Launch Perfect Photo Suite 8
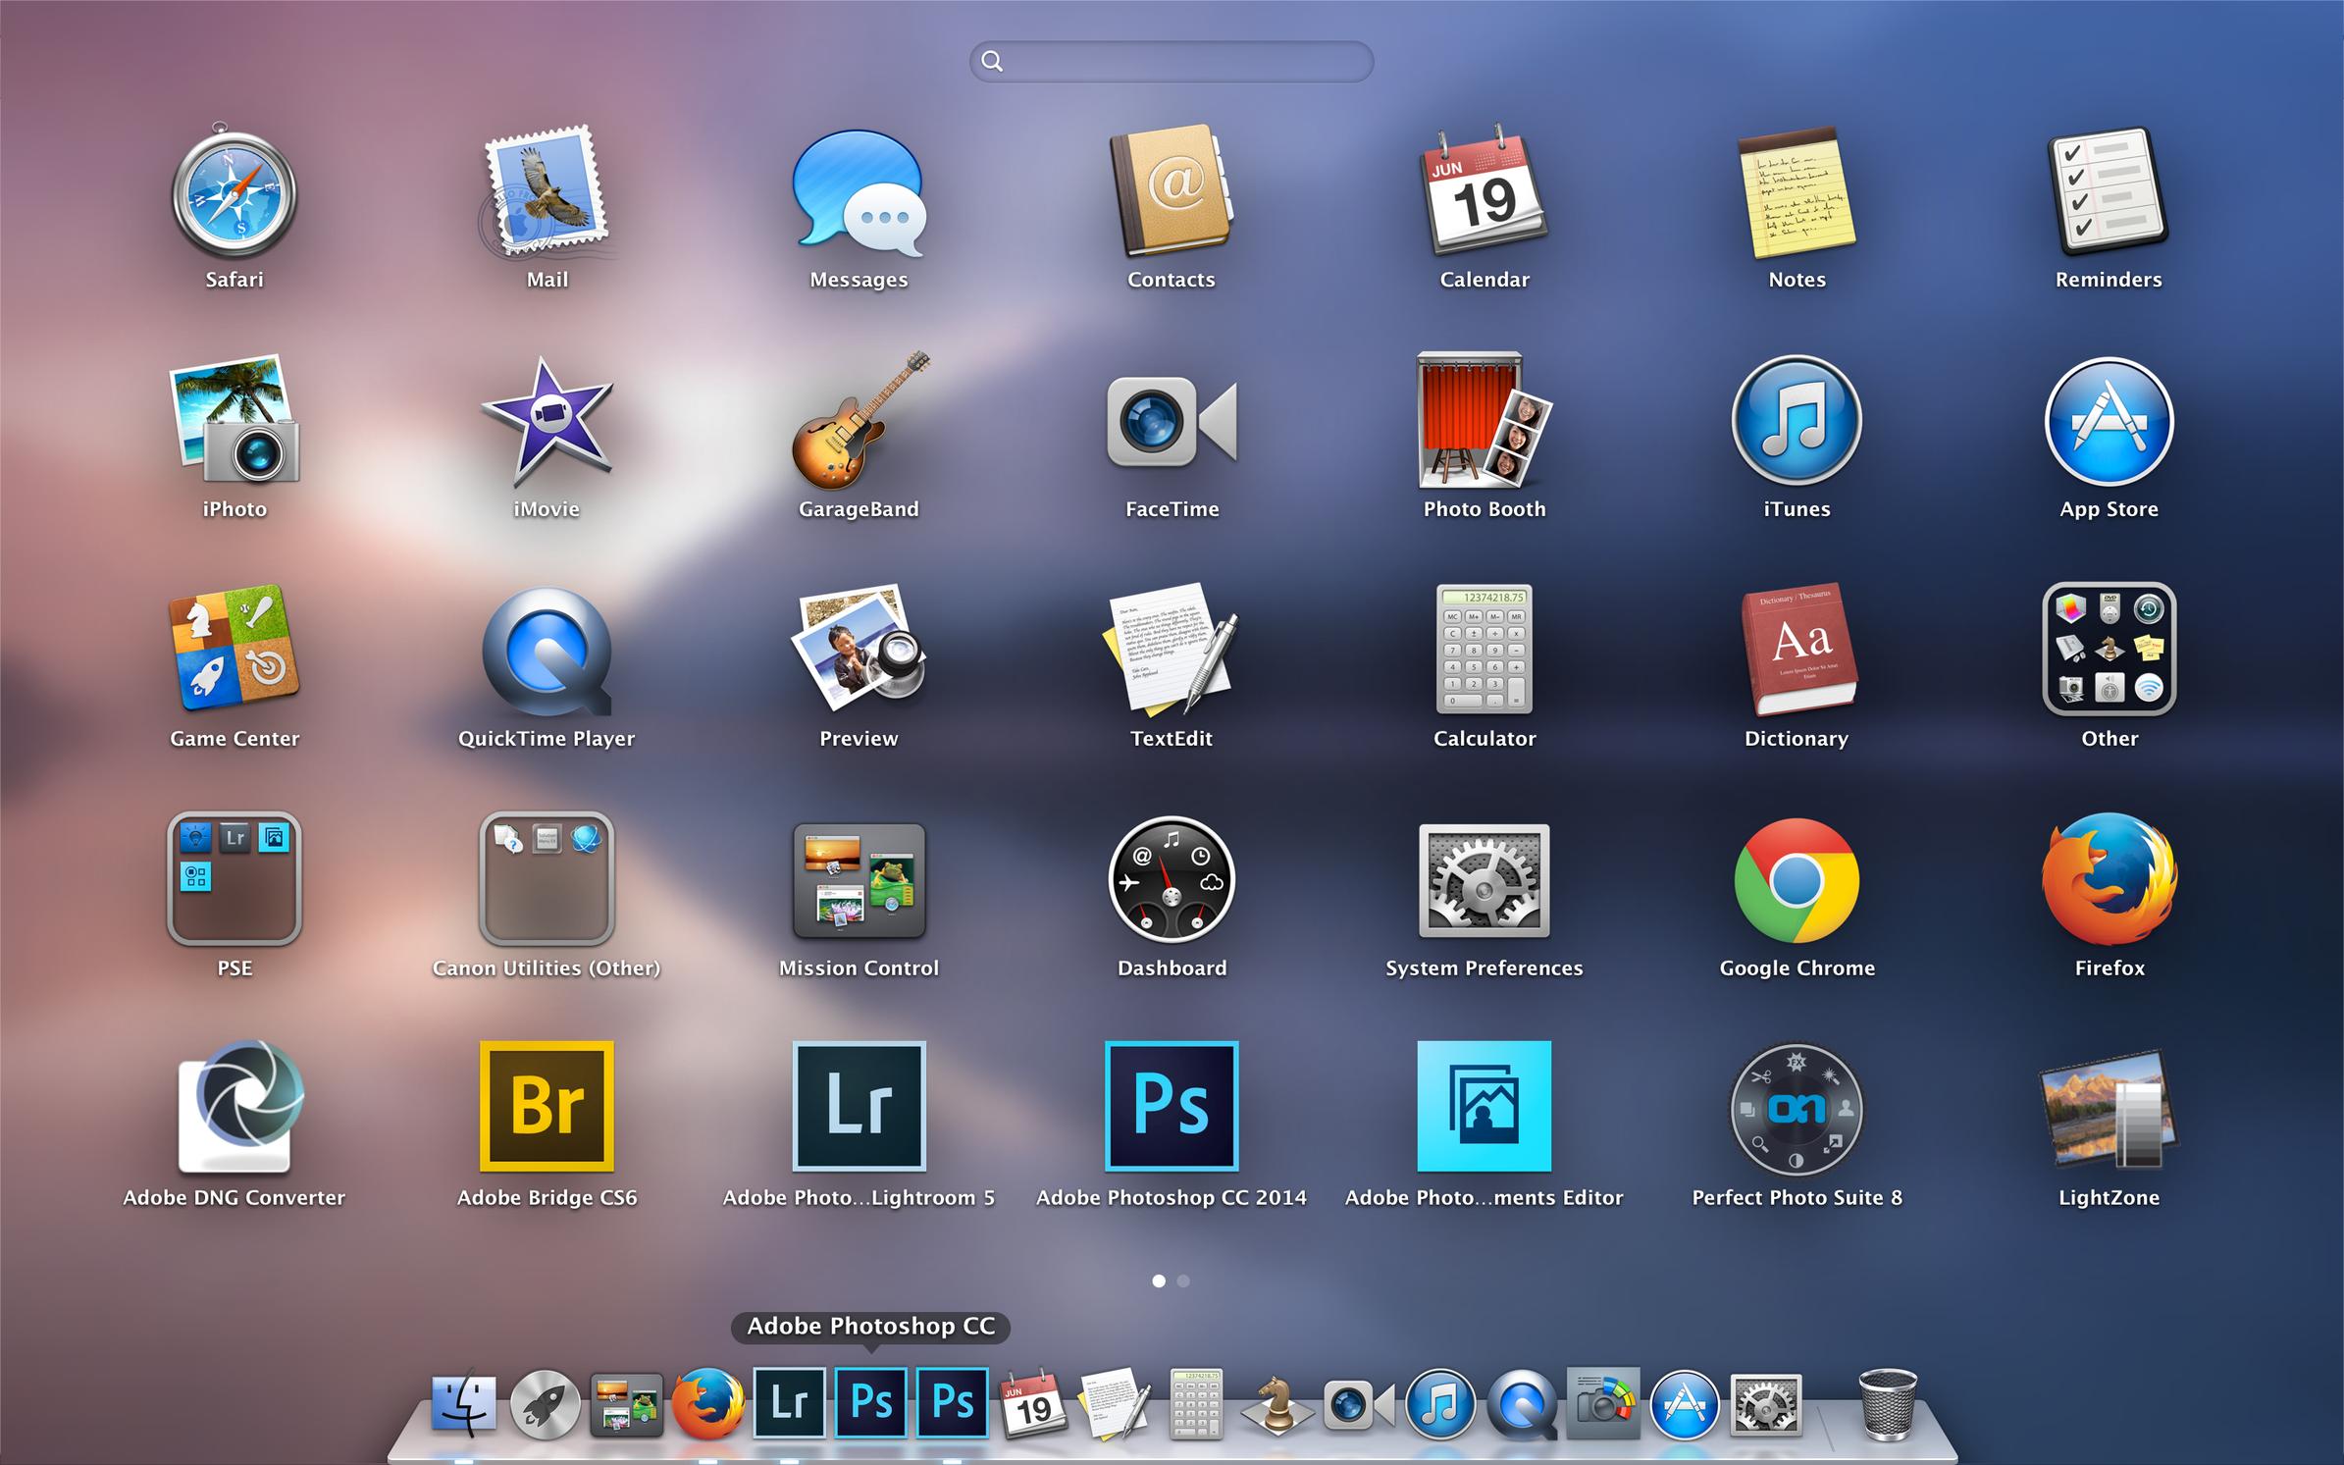This screenshot has height=1465, width=2344. click(1796, 1109)
